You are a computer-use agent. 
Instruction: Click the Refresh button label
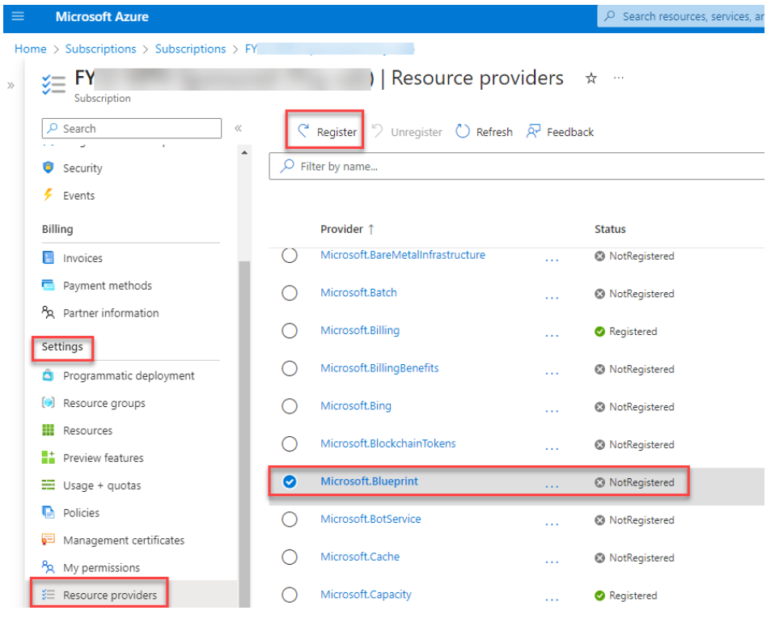pos(494,132)
